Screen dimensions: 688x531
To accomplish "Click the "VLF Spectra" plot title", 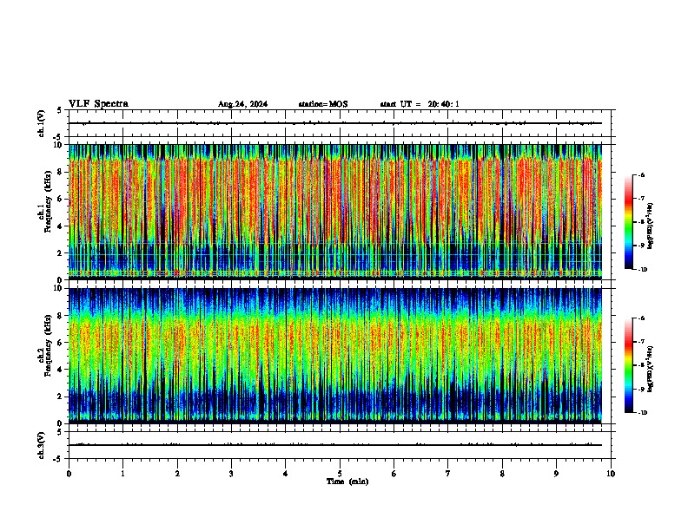I will point(98,104).
